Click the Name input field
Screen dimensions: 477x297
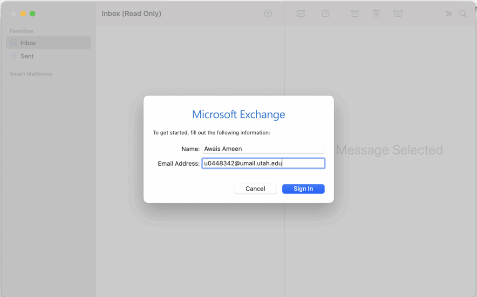click(263, 148)
